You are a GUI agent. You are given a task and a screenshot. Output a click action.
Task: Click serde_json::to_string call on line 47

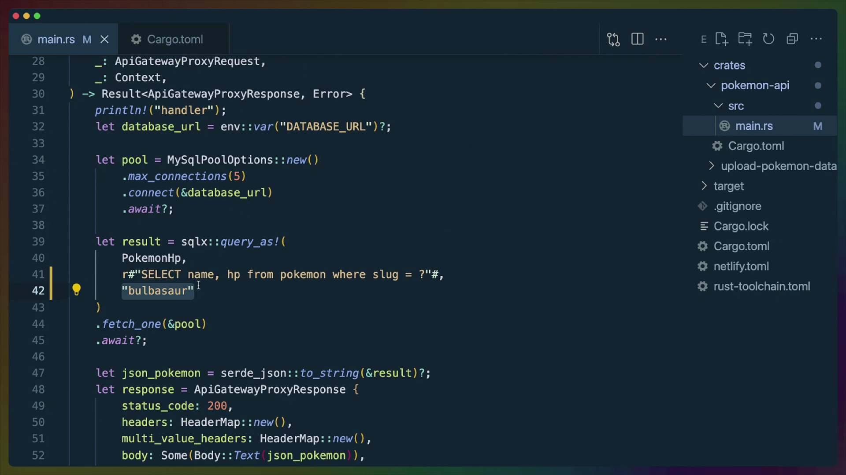[x=289, y=373]
